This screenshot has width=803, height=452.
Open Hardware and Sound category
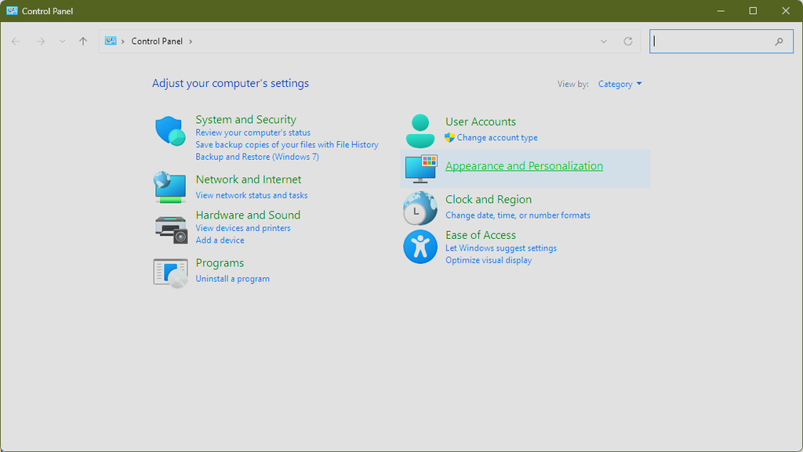coord(248,215)
